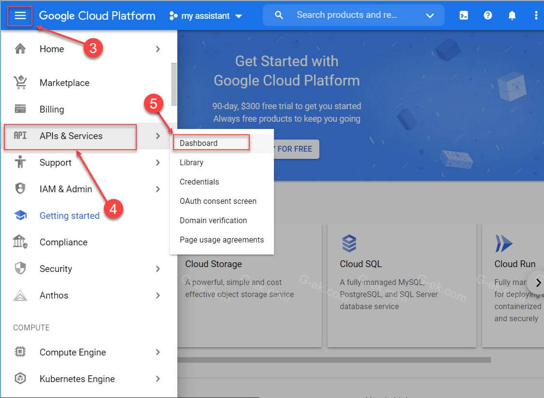
Task: Click the help question mark icon
Action: pyautogui.click(x=488, y=15)
